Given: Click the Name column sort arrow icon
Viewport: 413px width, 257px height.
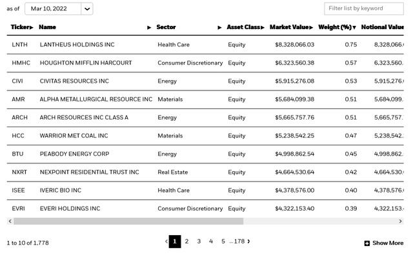Looking at the screenshot, I should (149, 27).
